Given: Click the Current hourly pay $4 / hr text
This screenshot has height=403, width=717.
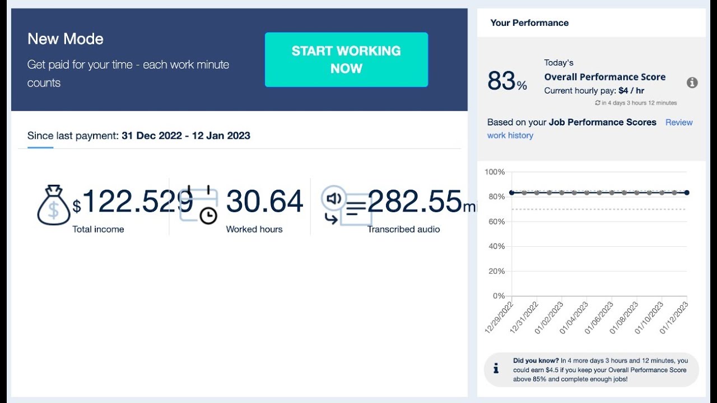Looking at the screenshot, I should click(594, 91).
